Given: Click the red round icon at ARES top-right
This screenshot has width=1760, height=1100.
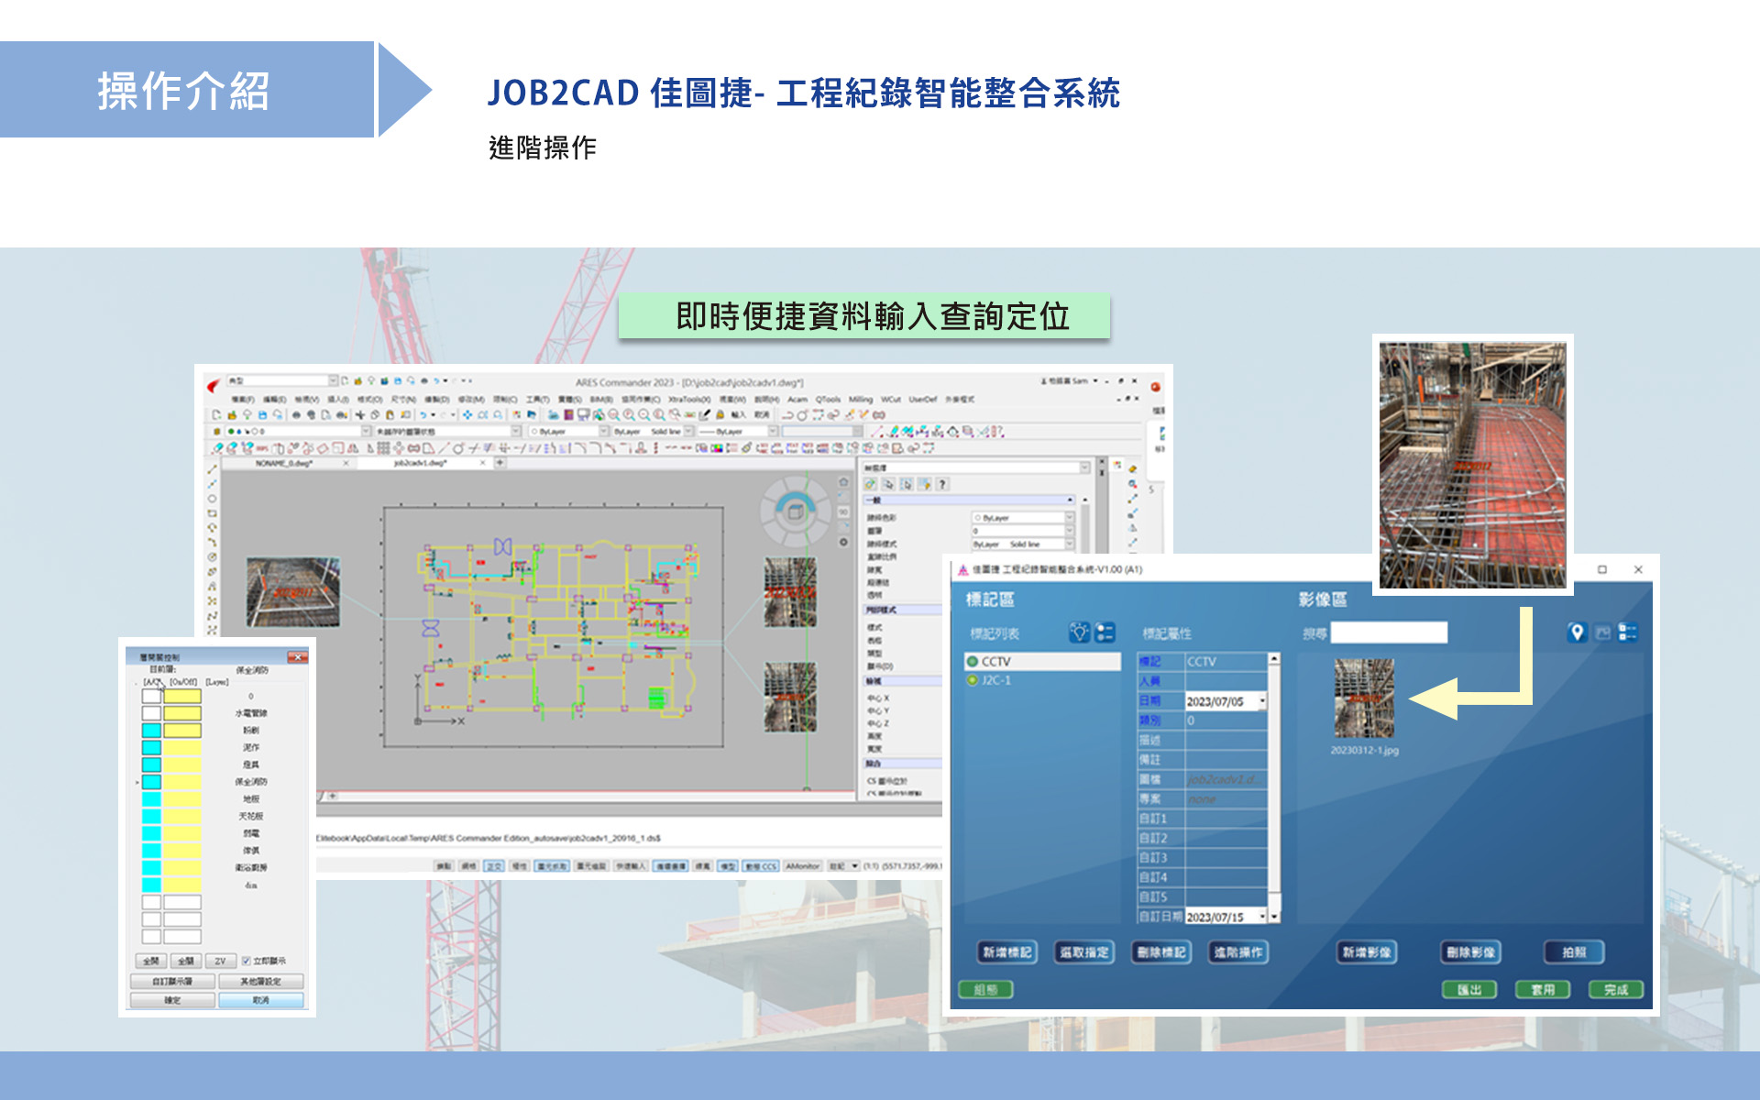Looking at the screenshot, I should pos(1156,387).
